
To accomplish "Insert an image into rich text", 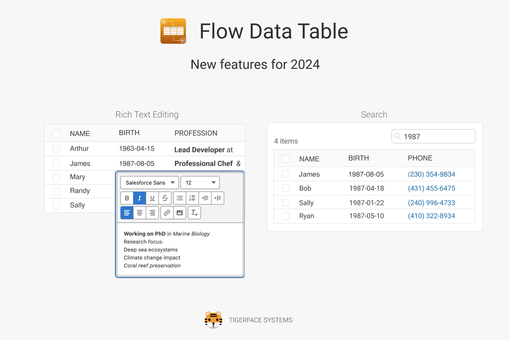I will tap(180, 213).
